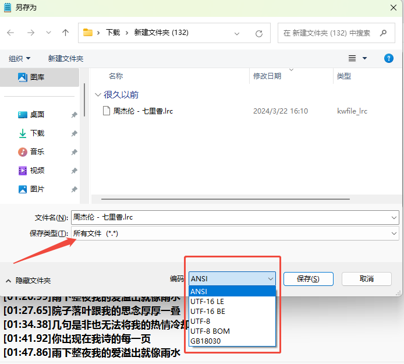Open the 组织 menu
The image size is (404, 364).
(x=19, y=58)
